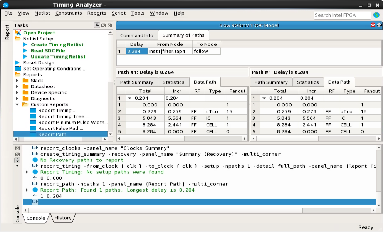Expand the Report Timing console message
The width and height of the screenshot is (383, 232).
(27, 172)
